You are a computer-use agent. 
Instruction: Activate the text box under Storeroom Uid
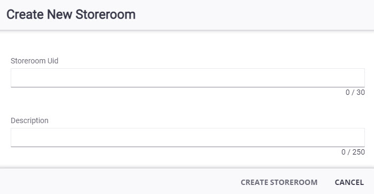click(188, 78)
